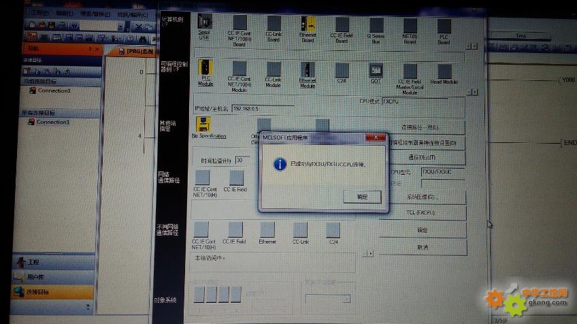Select the NET(II) Board icon

pos(410,27)
